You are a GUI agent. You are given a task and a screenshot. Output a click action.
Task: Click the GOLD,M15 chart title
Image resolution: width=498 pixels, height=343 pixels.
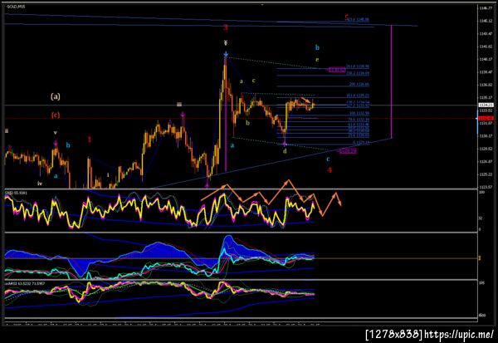pos(16,6)
